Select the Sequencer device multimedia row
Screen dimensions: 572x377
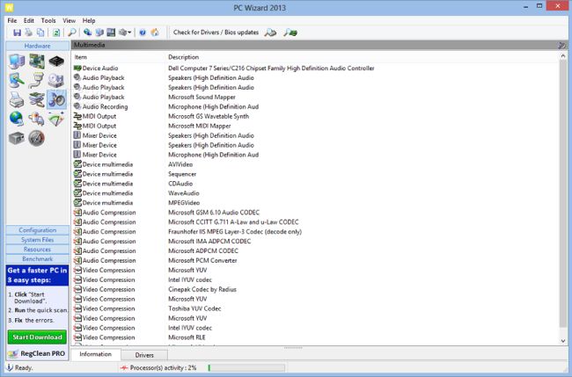(x=315, y=174)
